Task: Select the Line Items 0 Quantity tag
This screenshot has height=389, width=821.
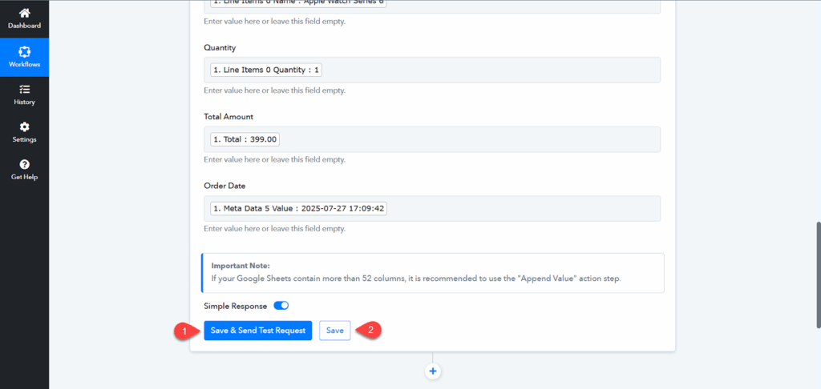Action: [x=266, y=70]
